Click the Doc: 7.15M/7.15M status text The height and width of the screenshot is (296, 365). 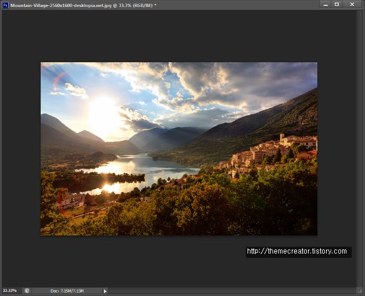coord(67,291)
